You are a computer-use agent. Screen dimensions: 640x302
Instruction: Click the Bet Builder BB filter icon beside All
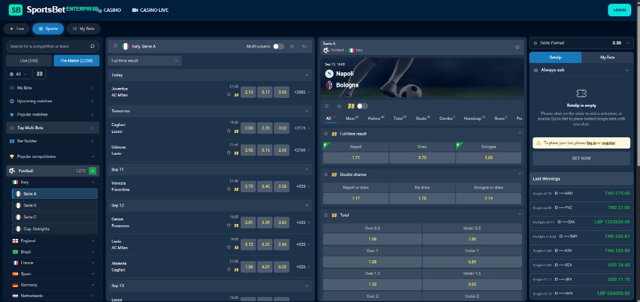(x=39, y=74)
